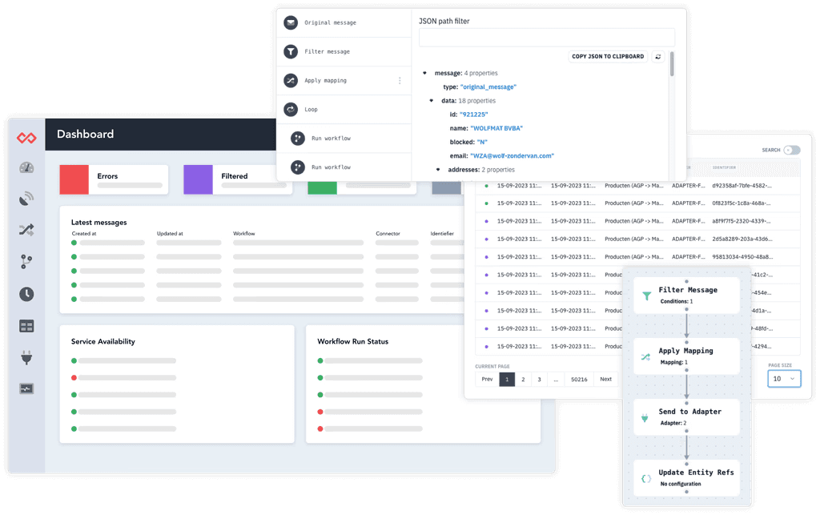Click the type value "original_message"
820x515 pixels.
488,87
